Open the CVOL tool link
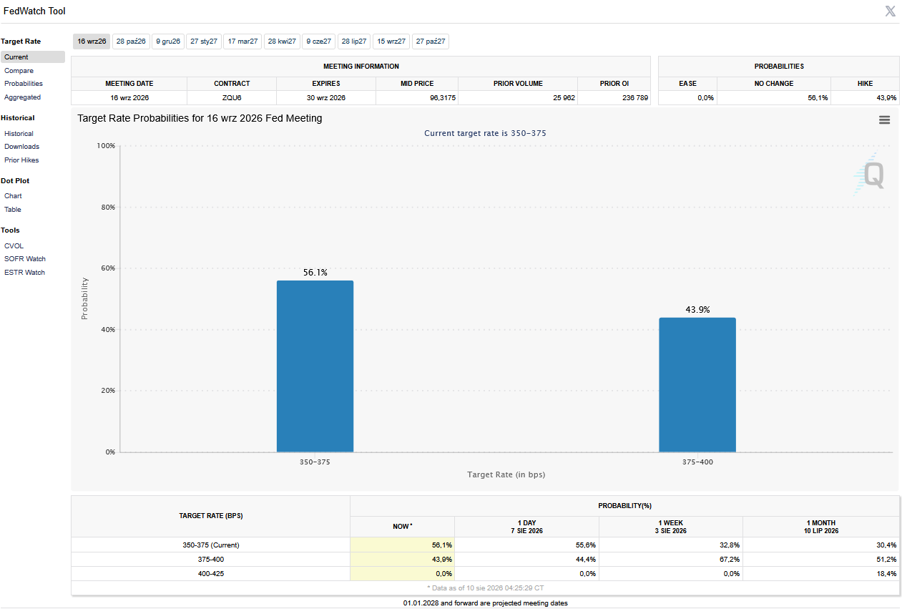This screenshot has height=609, width=902. pyautogui.click(x=14, y=246)
